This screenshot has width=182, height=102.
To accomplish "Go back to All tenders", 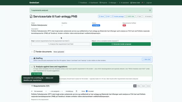I will 147,16.
